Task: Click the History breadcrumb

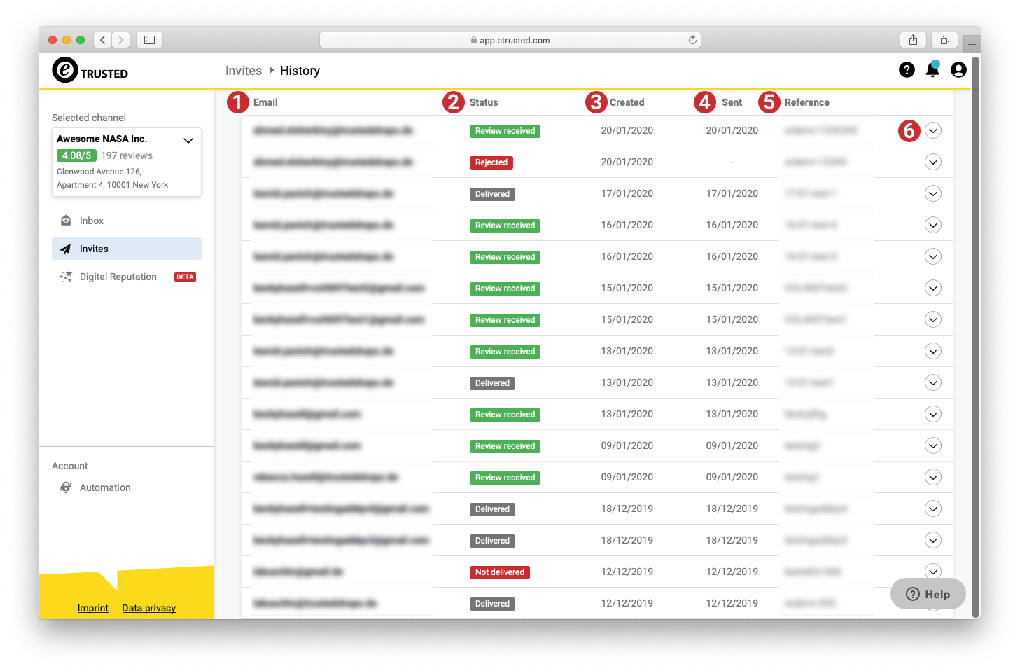Action: click(x=300, y=71)
